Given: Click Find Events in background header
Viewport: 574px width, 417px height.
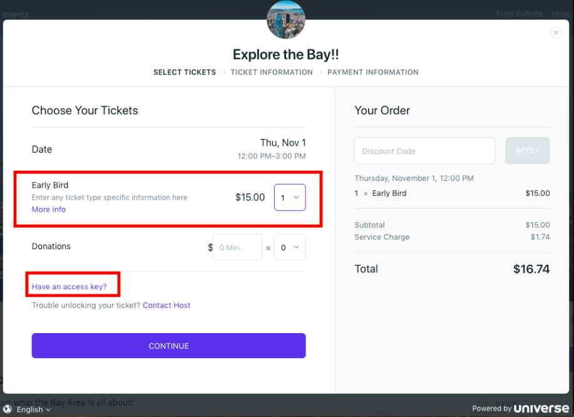Looking at the screenshot, I should tap(519, 14).
